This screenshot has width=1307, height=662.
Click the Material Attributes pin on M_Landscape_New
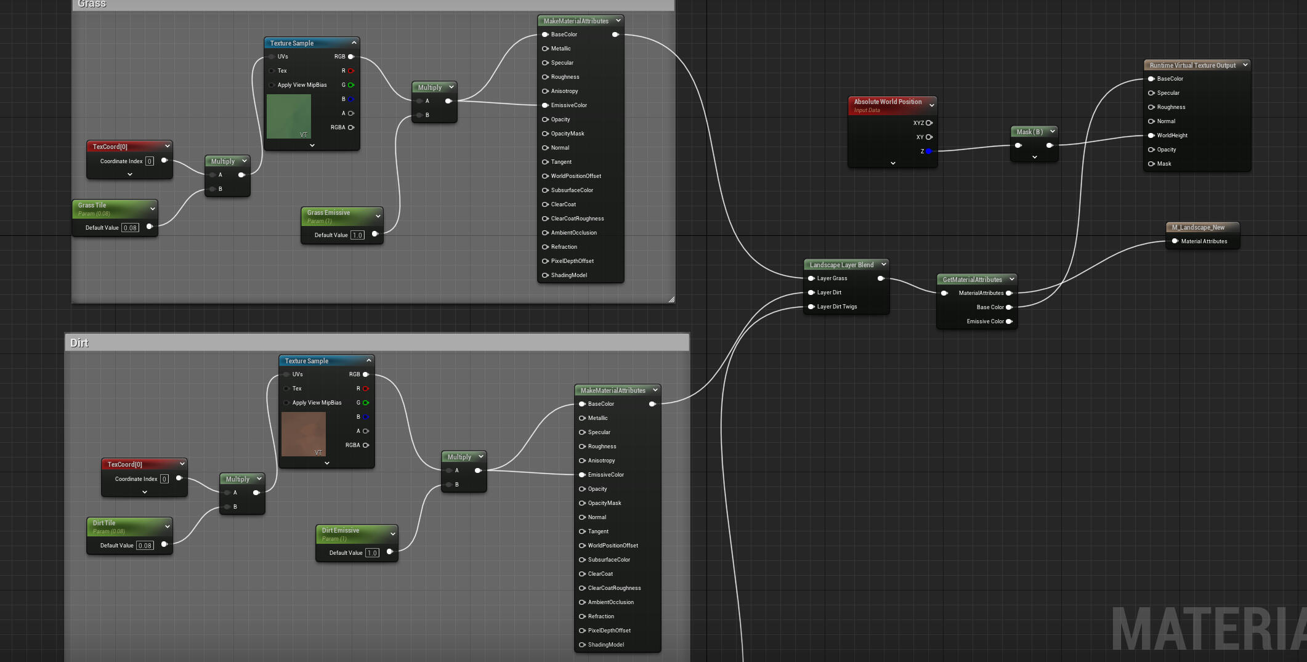(x=1175, y=241)
